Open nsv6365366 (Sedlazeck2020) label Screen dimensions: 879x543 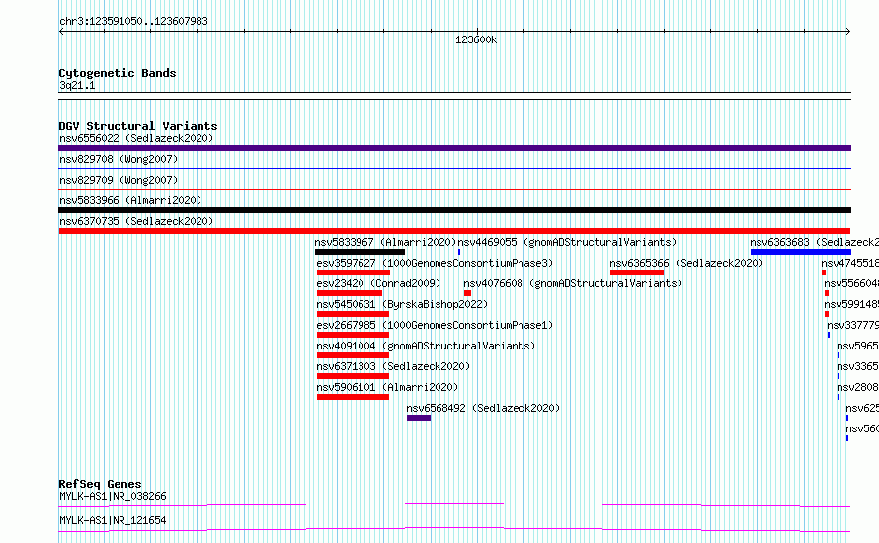click(686, 263)
